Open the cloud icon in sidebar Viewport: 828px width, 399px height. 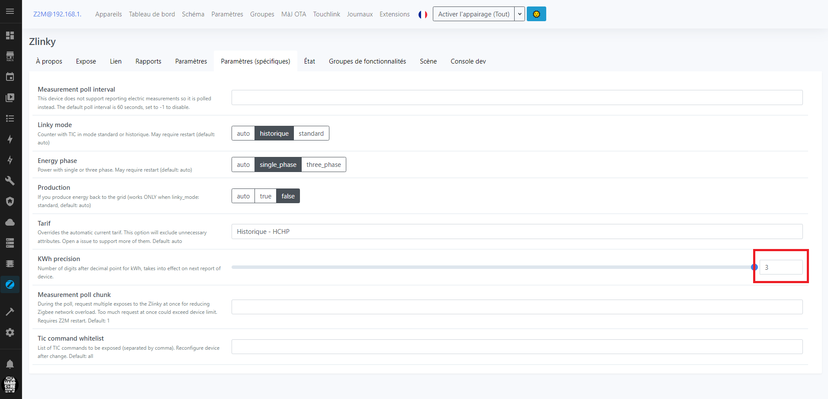[x=10, y=222]
